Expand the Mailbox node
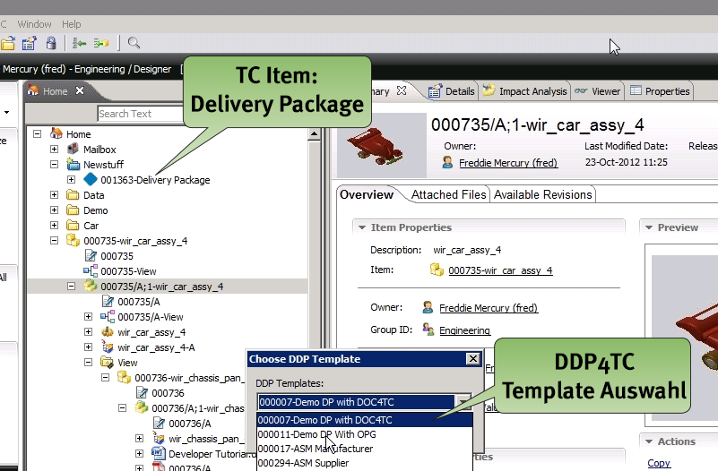The width and height of the screenshot is (718, 471). 54,149
